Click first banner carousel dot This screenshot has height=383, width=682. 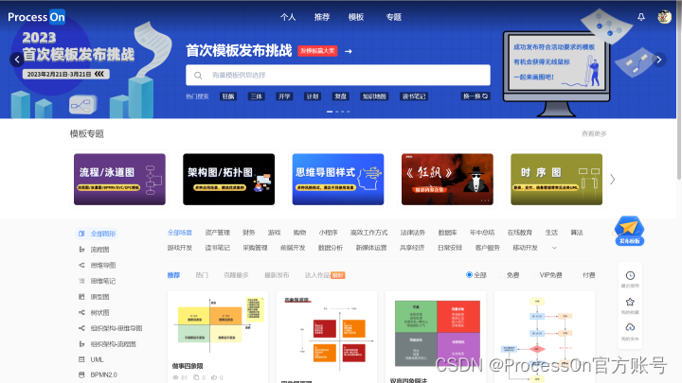(x=330, y=112)
